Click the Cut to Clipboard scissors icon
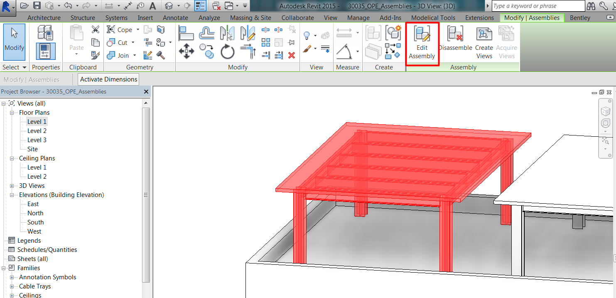Image resolution: width=616 pixels, height=298 pixels. 96,30
